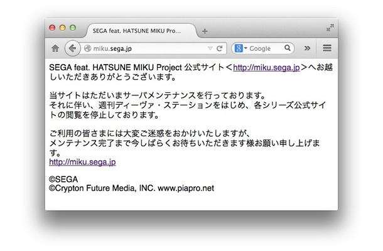The image size is (383, 251).
Task: Click the magnifying glass search icon
Action: point(288,48)
